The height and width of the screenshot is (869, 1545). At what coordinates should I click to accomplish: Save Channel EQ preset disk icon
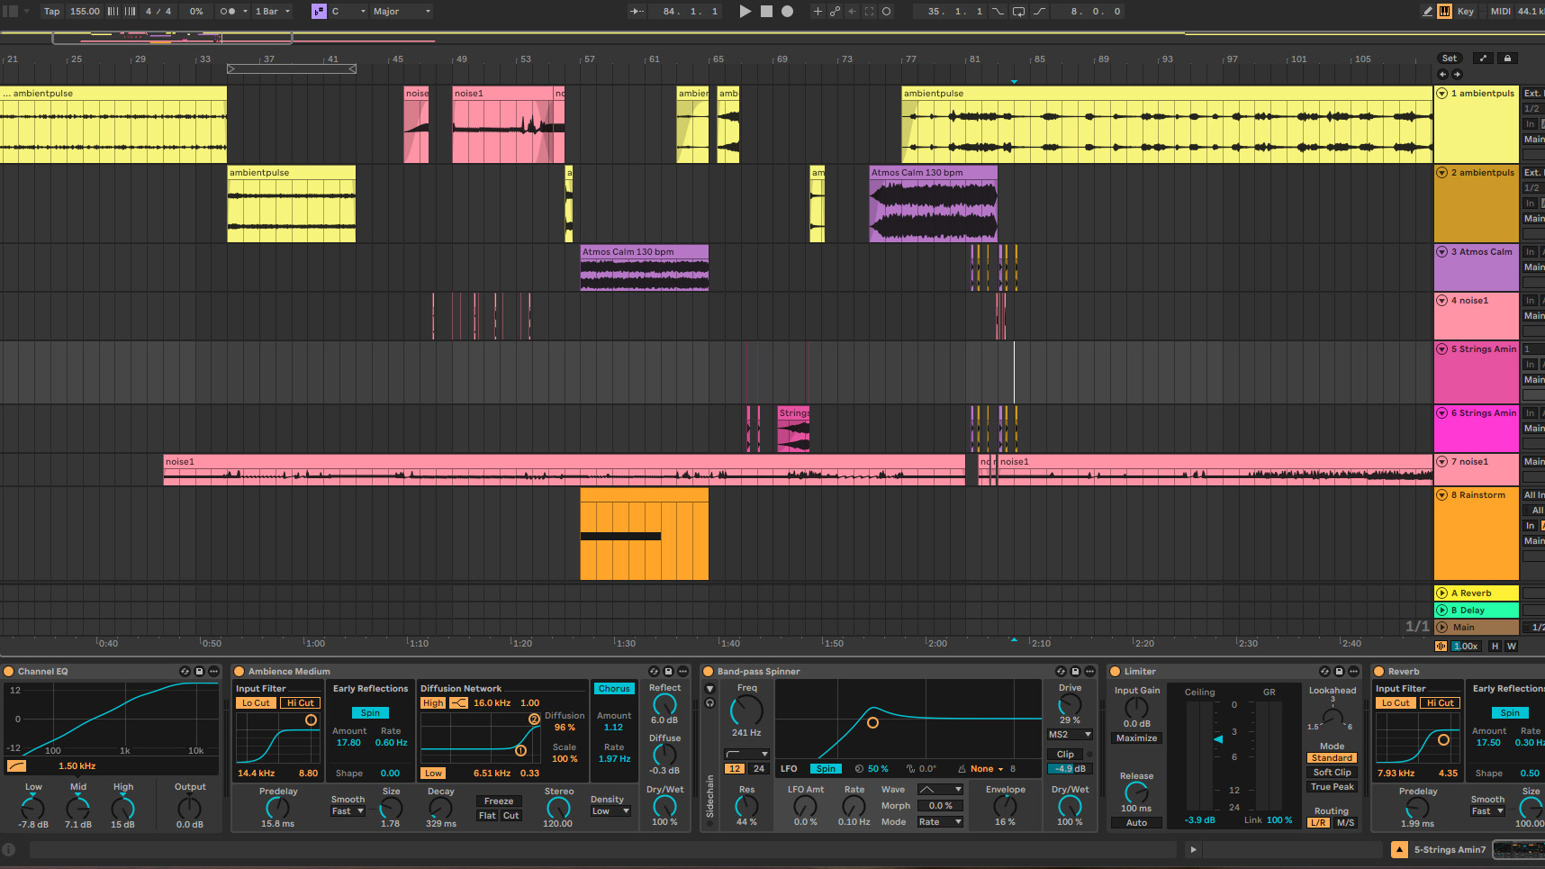[x=199, y=671]
